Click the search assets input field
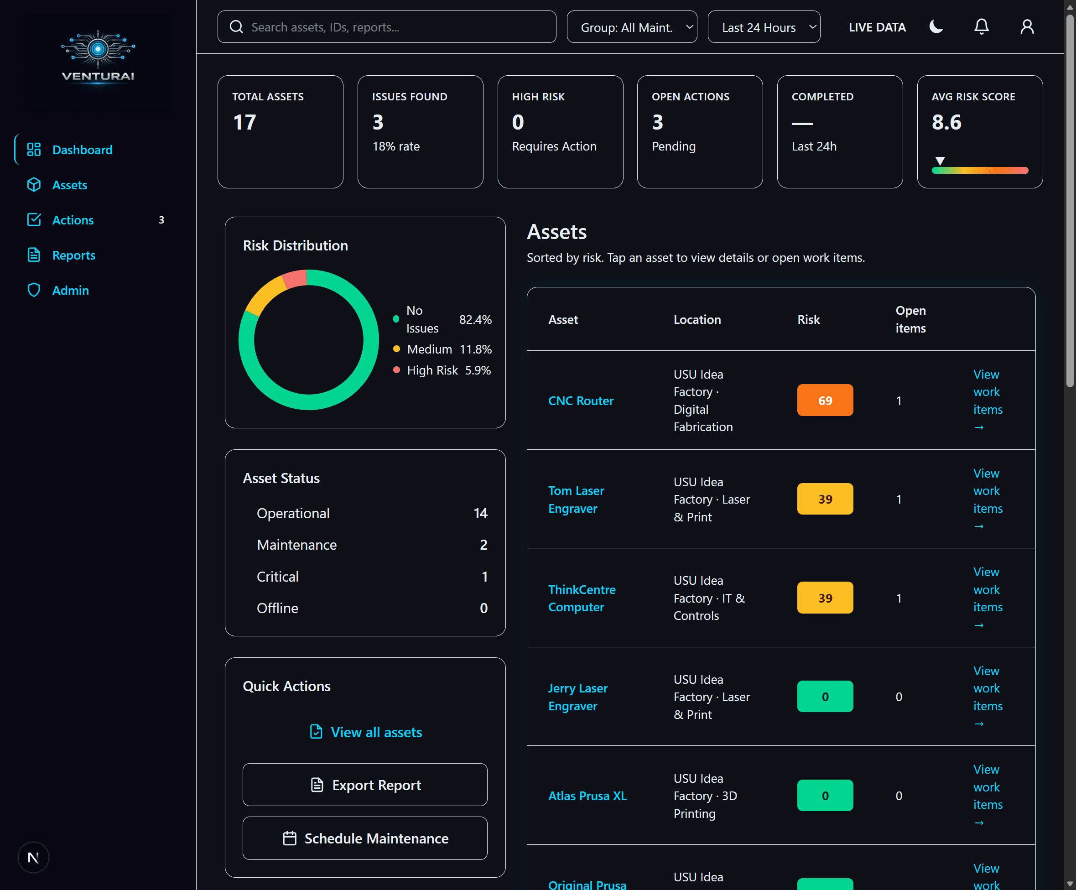 point(387,26)
